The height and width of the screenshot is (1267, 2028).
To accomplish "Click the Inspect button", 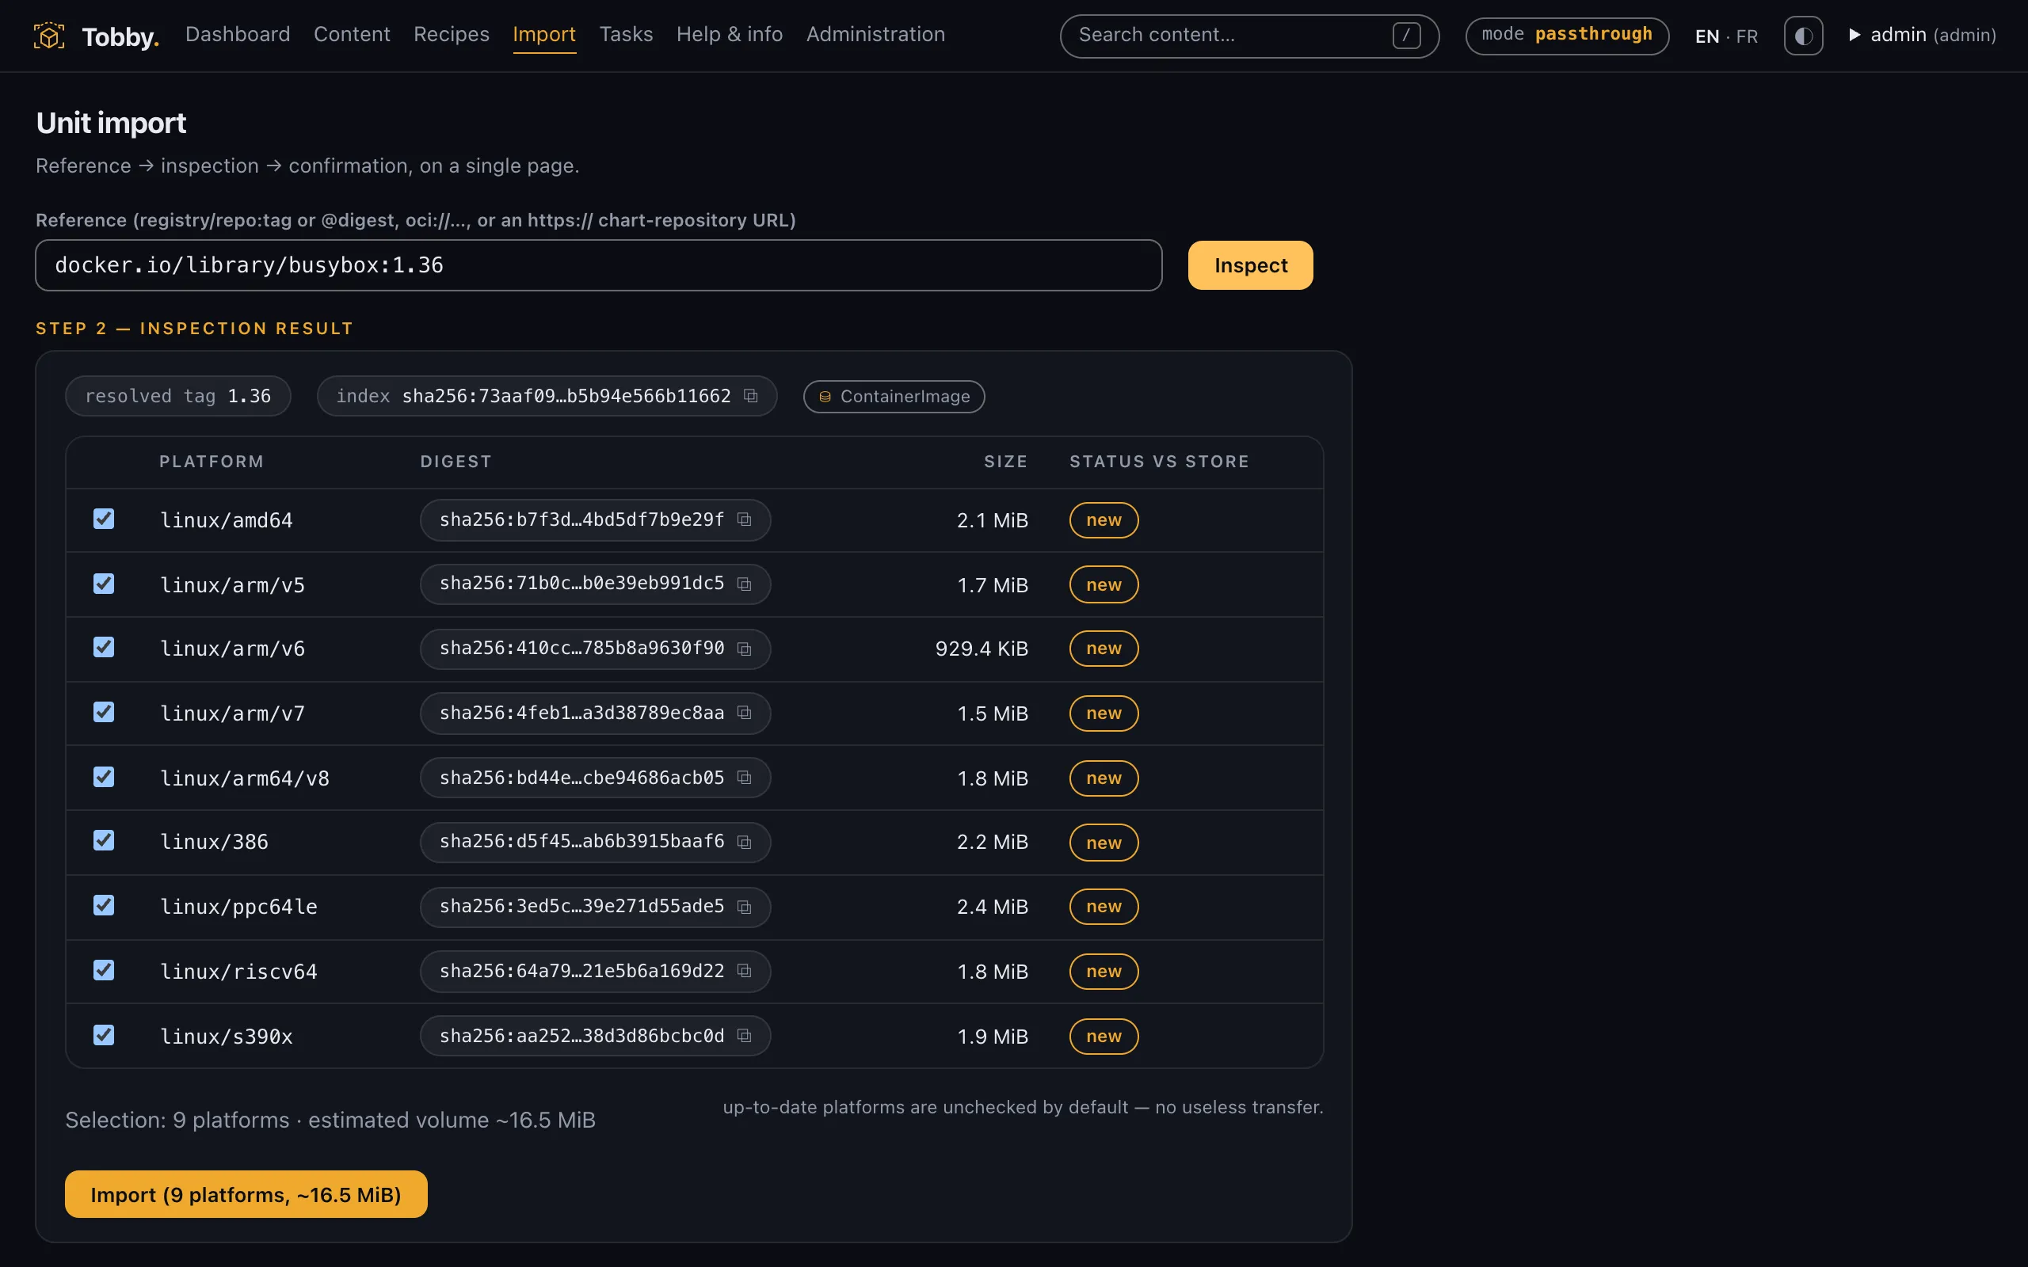I will (1250, 265).
